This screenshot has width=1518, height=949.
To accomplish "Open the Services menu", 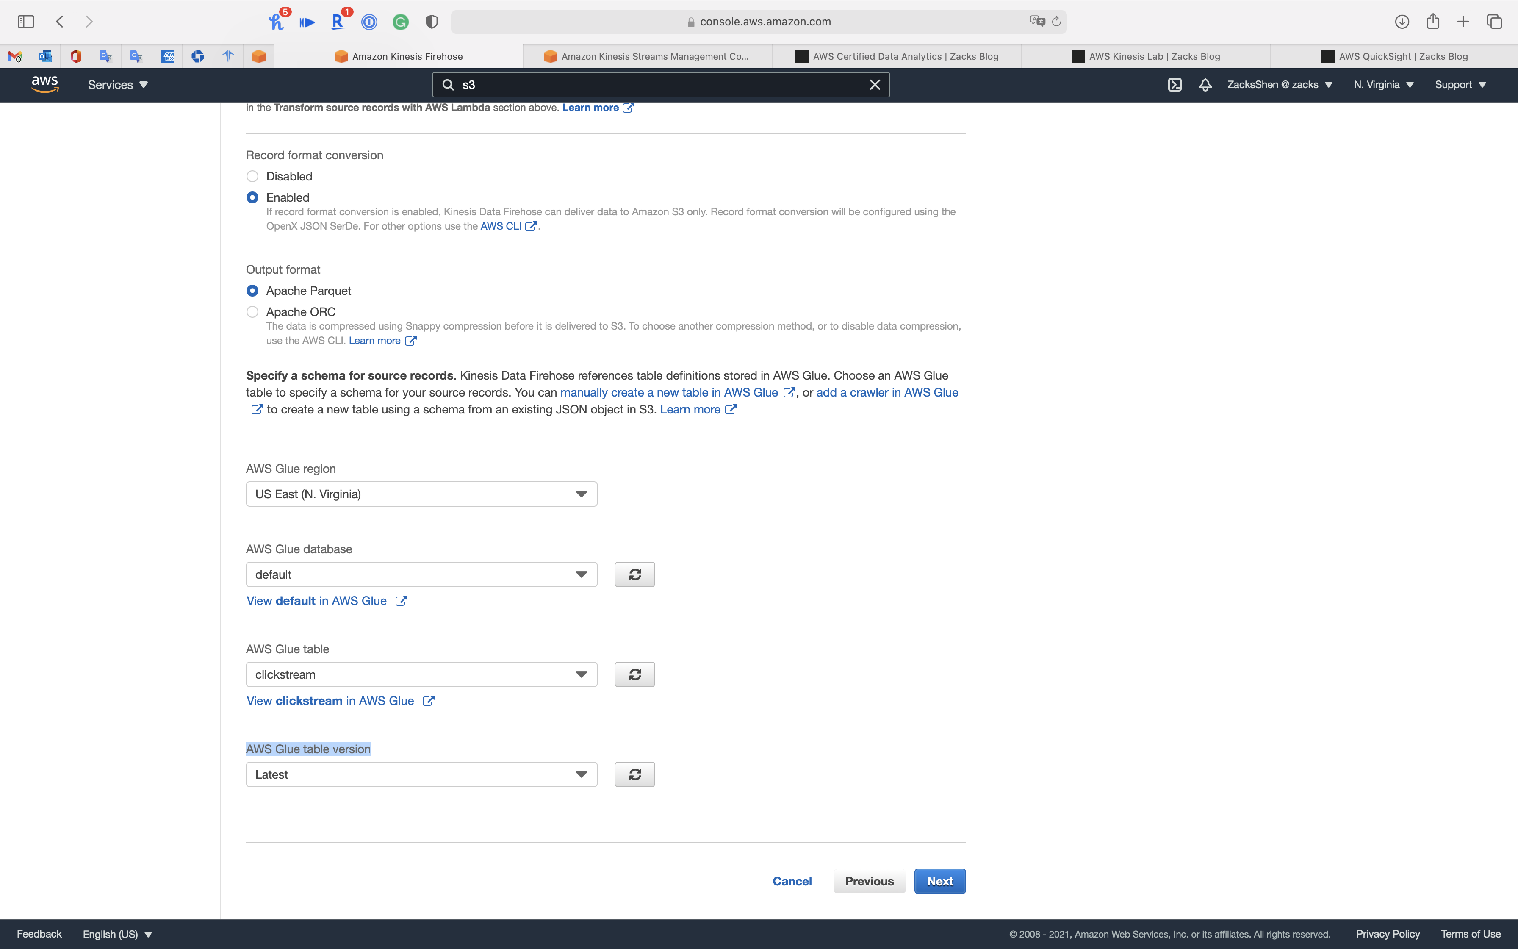I will 117,85.
